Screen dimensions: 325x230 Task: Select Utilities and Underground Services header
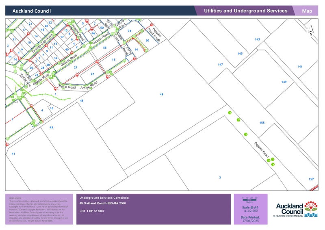tap(245, 11)
